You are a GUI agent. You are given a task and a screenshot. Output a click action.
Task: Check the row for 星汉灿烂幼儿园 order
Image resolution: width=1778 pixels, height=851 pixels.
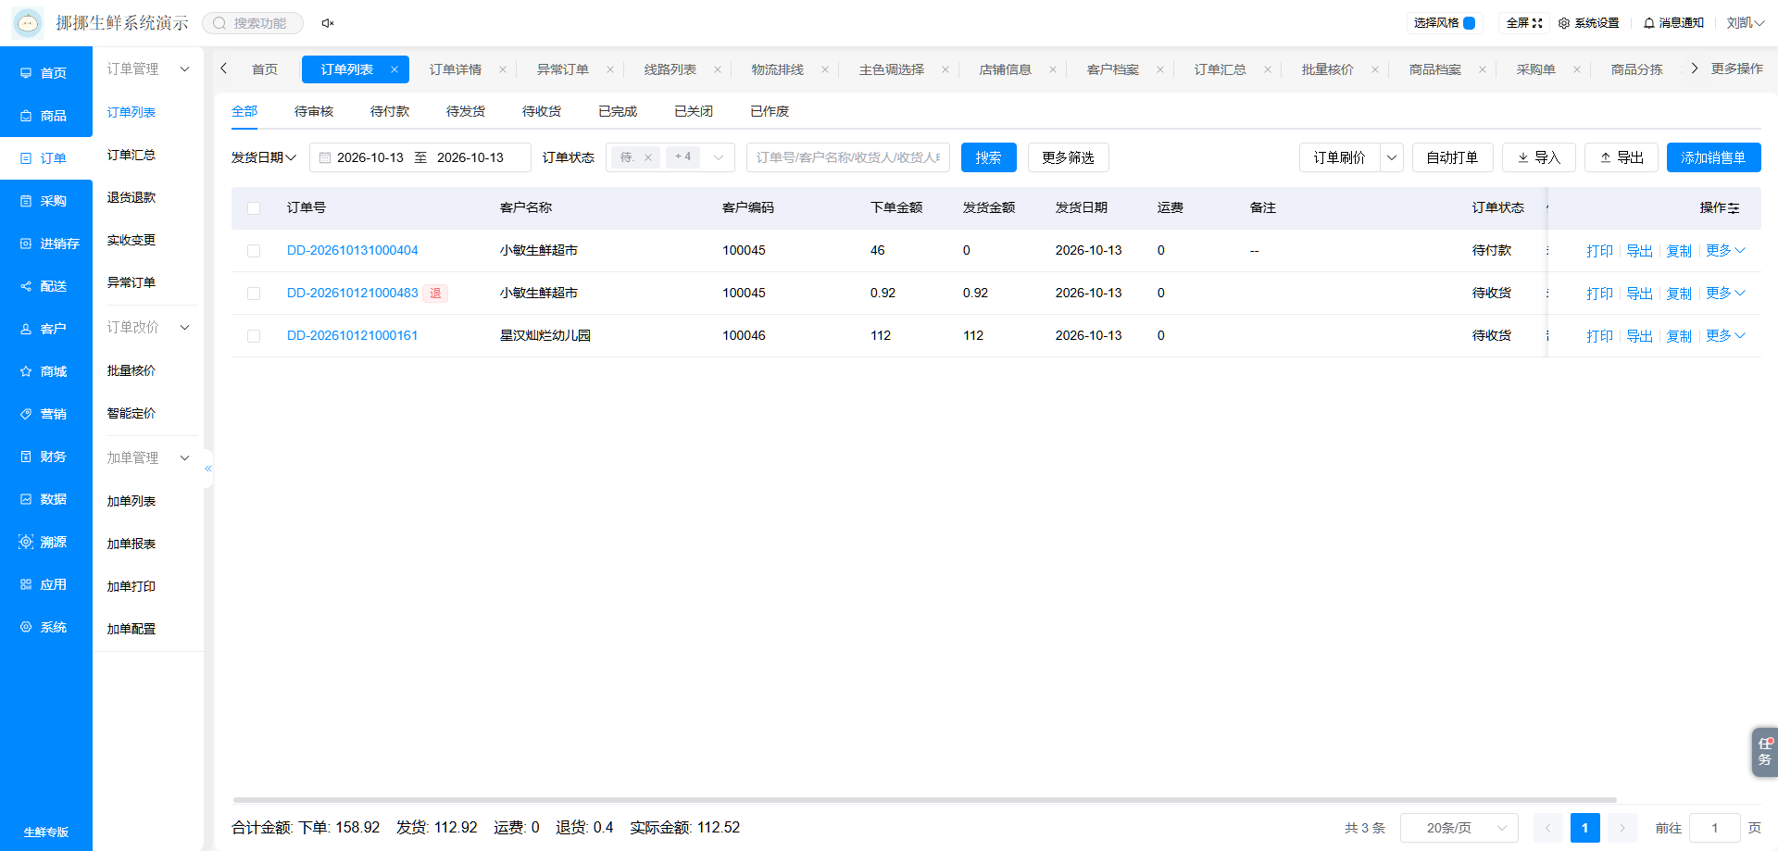pyautogui.click(x=254, y=336)
